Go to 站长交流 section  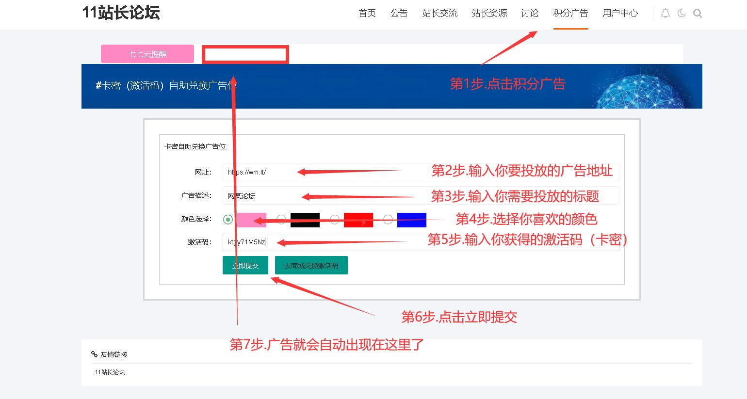[x=439, y=14]
